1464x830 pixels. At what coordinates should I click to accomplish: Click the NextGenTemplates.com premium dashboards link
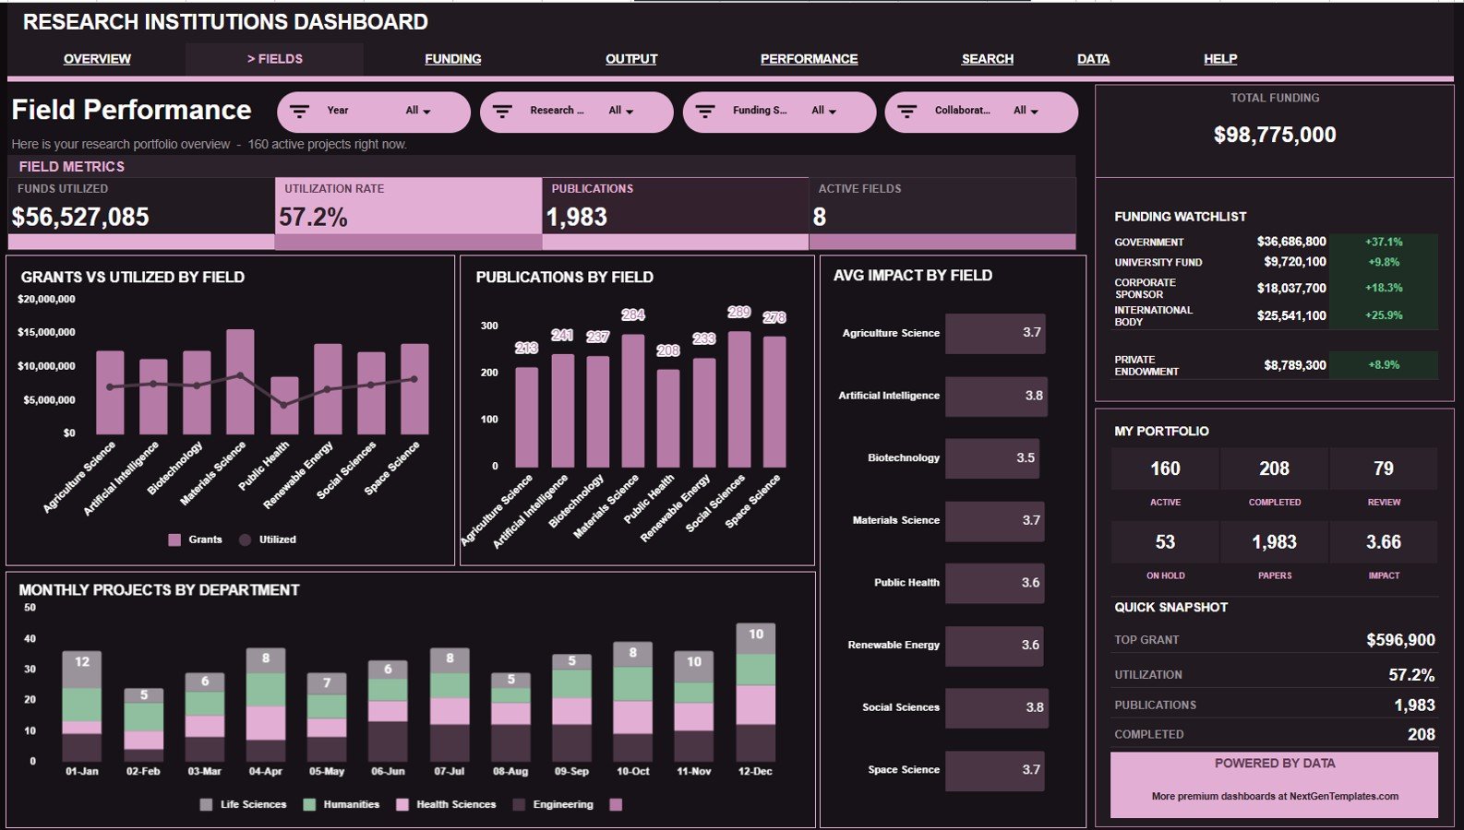pos(1275,796)
